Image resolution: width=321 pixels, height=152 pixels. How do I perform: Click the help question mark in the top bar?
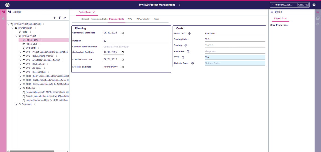click(314, 5)
